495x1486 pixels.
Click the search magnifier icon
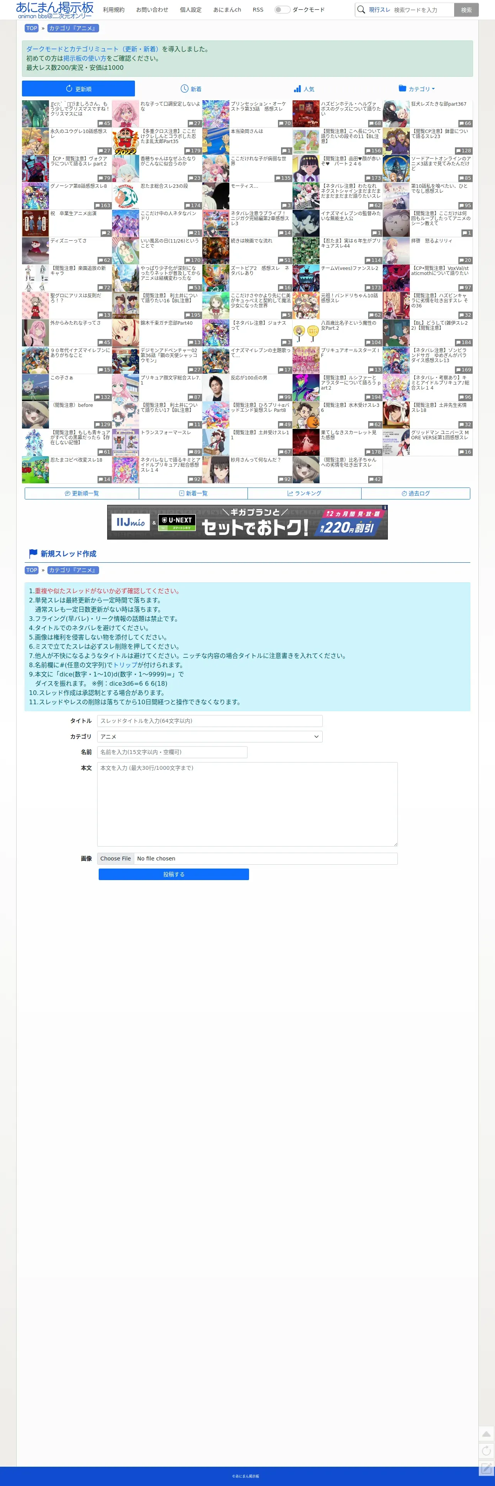point(361,9)
